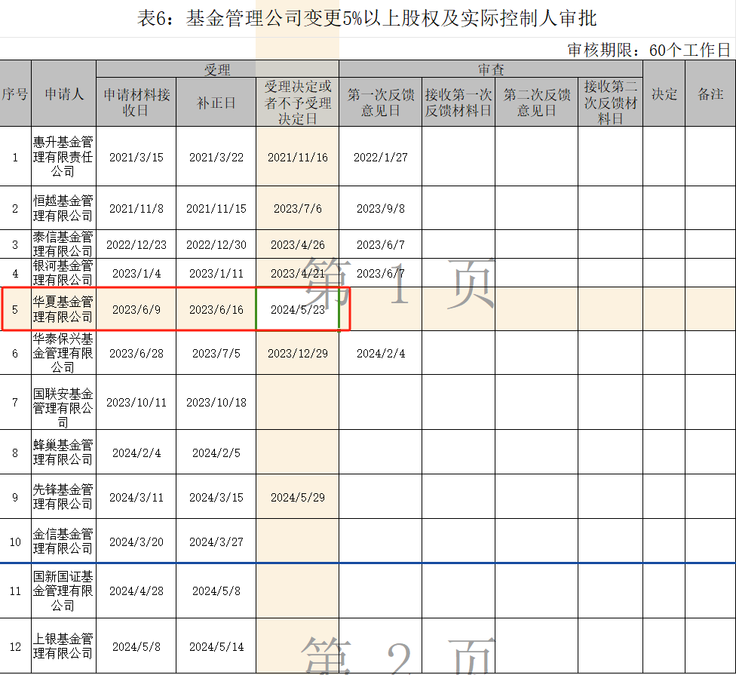Viewport: 736px width, 675px height.
Task: Select the 决定 column header
Action: [664, 94]
